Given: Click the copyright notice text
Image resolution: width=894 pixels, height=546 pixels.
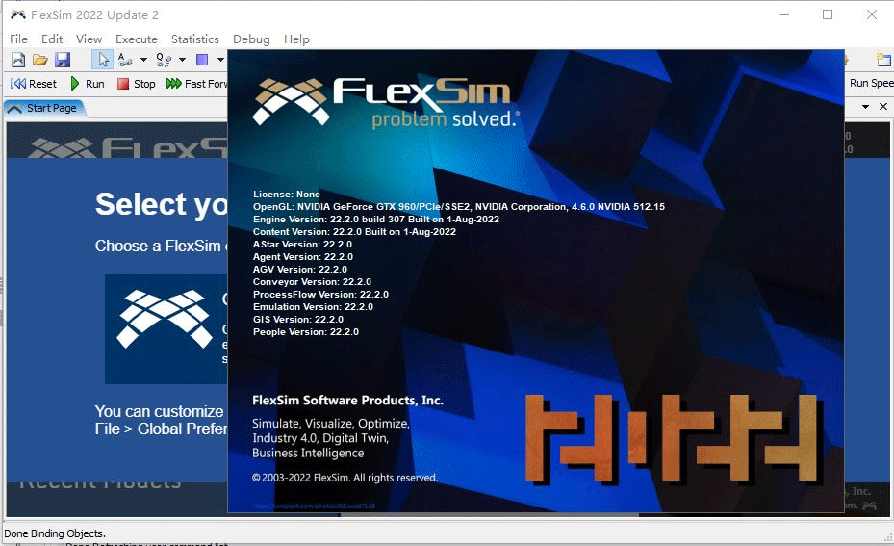Looking at the screenshot, I should 345,478.
